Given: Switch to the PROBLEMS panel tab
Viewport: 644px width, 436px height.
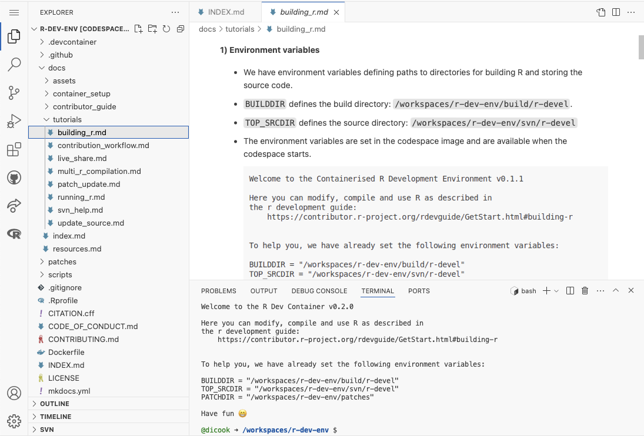Looking at the screenshot, I should click(x=218, y=291).
